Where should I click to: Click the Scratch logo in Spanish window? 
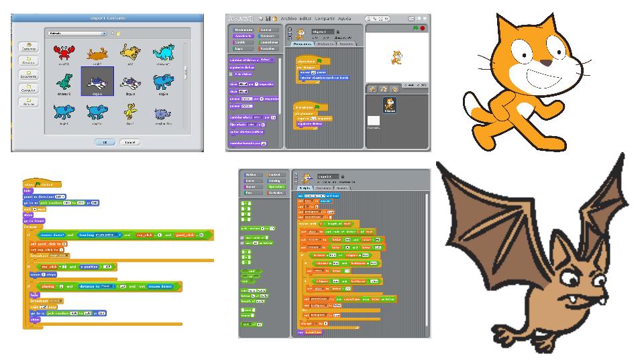pos(241,19)
